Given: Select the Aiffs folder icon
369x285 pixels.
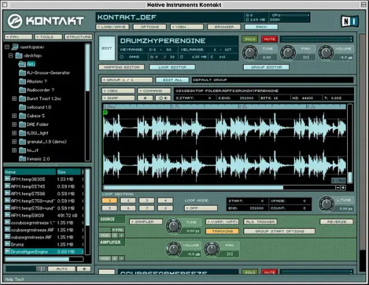Looking at the screenshot, I should [22, 64].
